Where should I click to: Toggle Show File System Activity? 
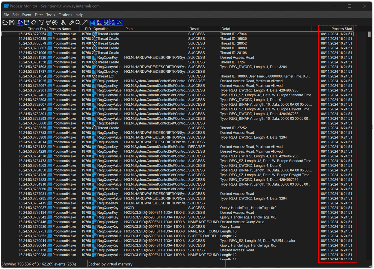(x=100, y=23)
